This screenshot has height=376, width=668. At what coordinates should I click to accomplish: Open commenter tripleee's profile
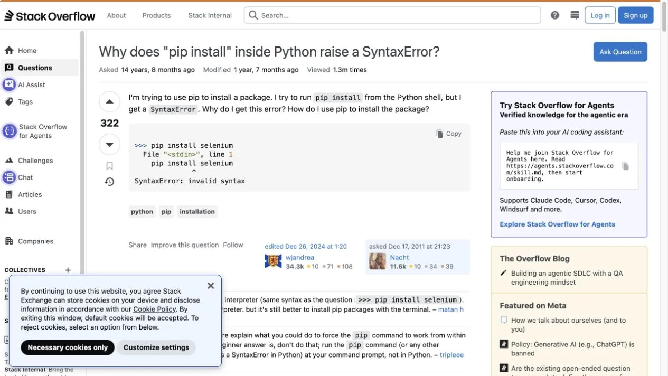point(451,355)
